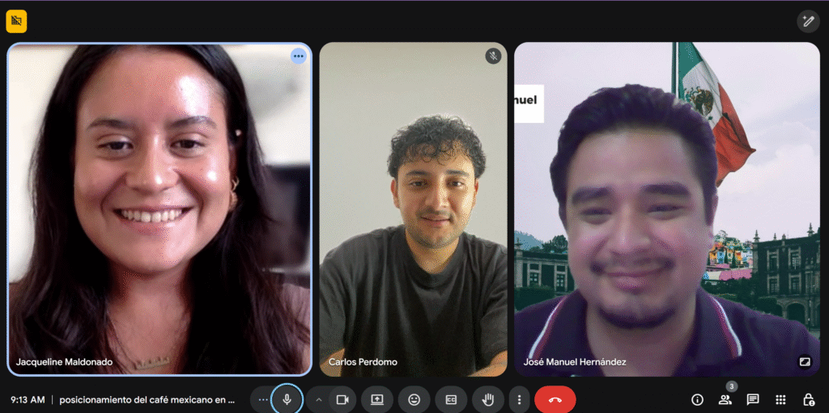Open the activities grid icon
This screenshot has width=829, height=413.
coord(780,399)
